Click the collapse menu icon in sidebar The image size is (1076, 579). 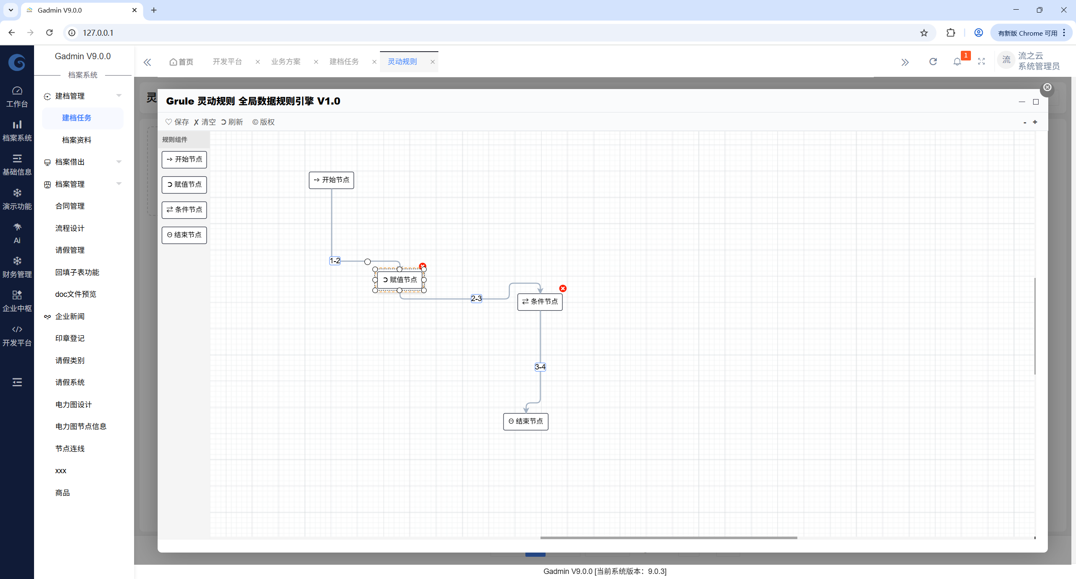[x=17, y=382]
